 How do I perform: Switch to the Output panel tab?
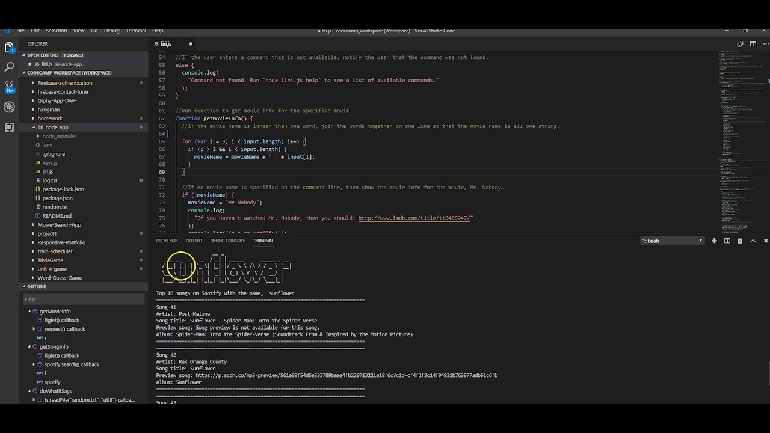[194, 241]
